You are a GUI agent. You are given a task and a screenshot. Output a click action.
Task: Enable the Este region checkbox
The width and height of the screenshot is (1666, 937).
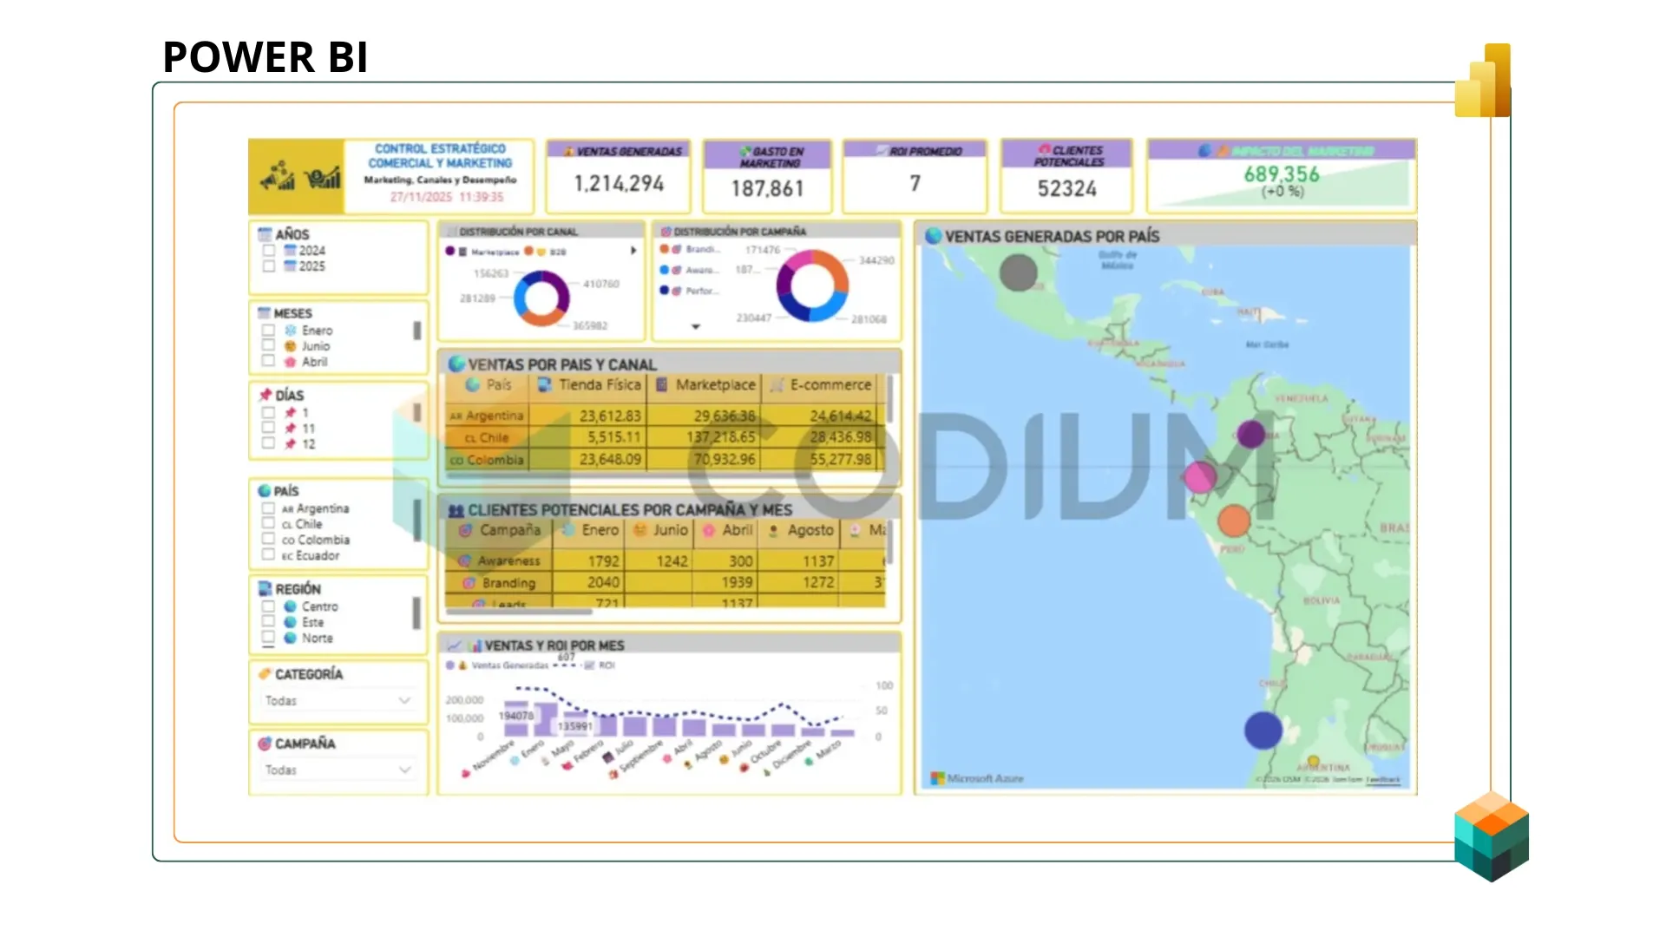pos(268,622)
